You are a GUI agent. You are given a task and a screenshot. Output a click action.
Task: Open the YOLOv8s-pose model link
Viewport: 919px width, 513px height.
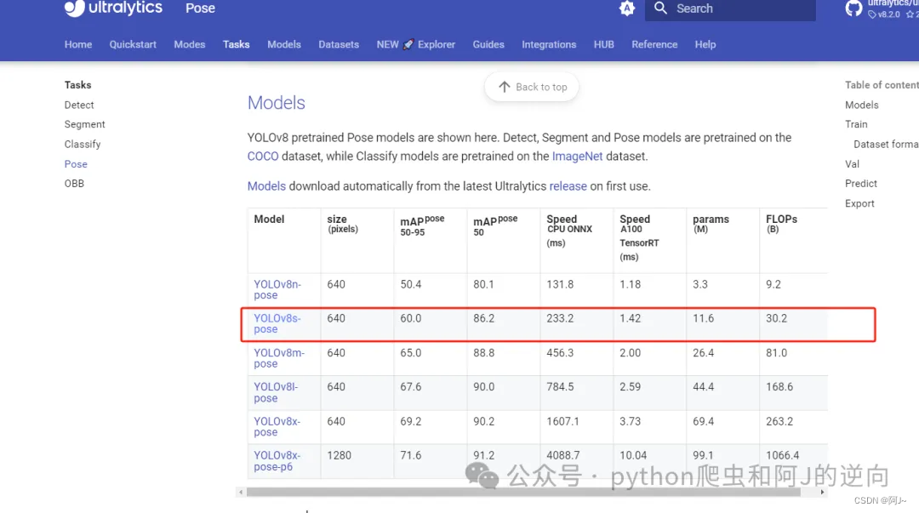pyautogui.click(x=277, y=323)
